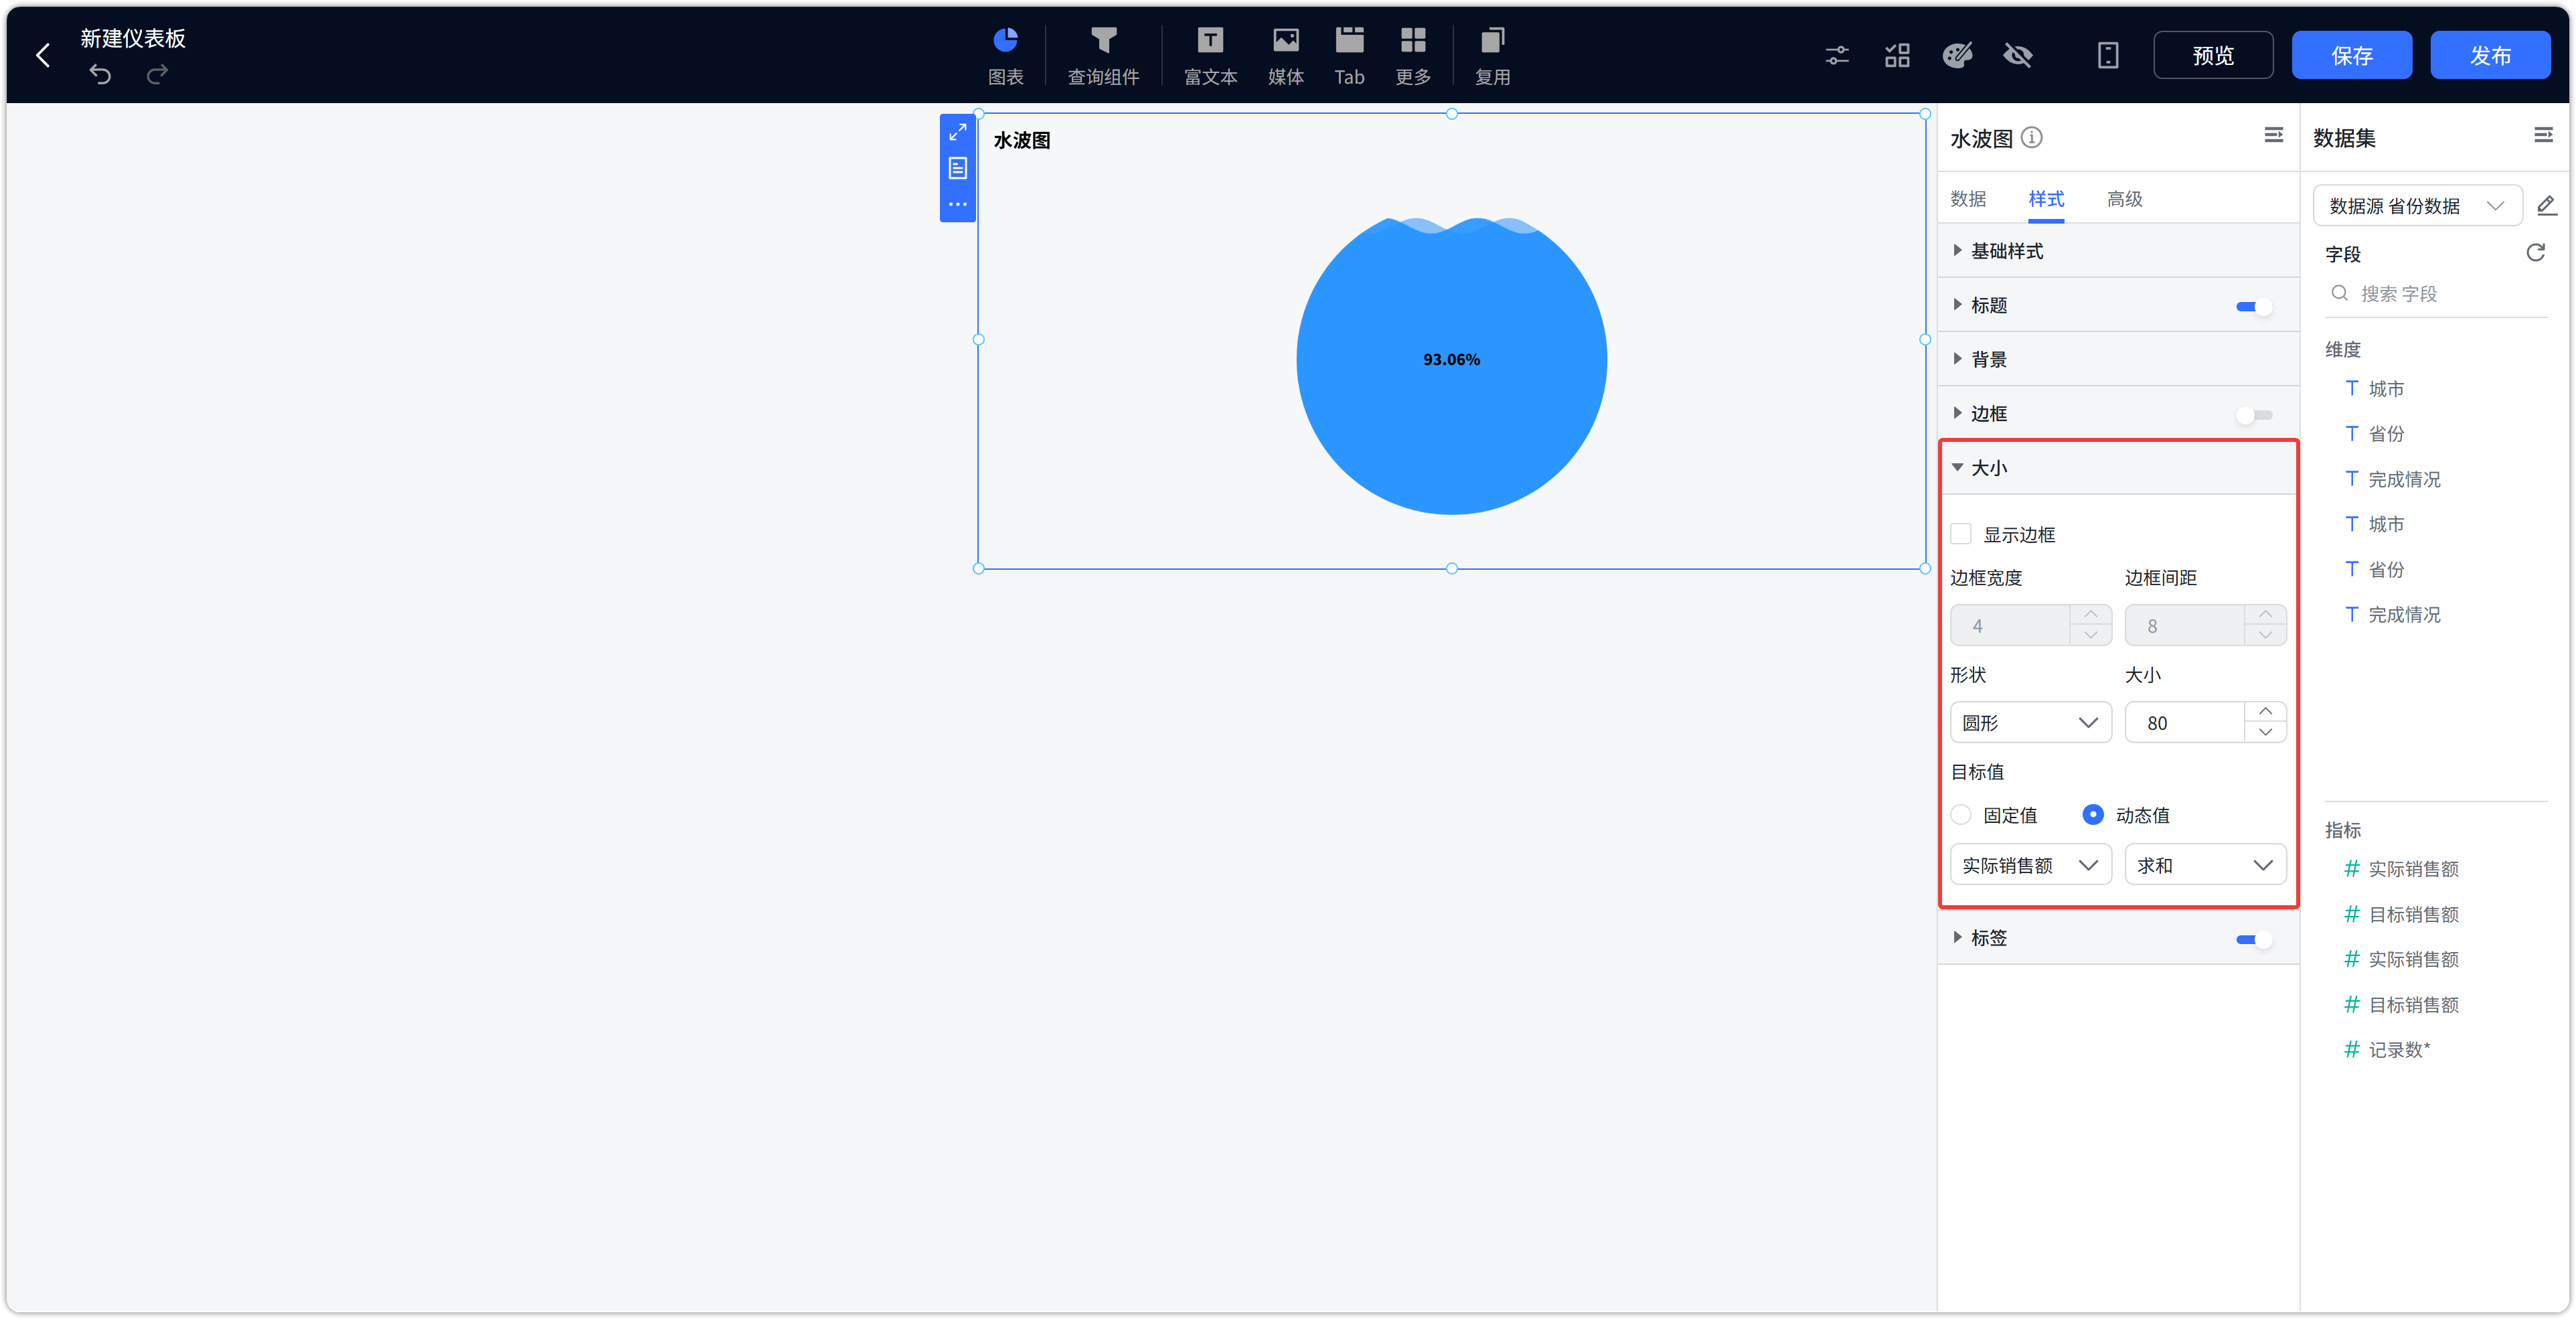Click the chart document note icon
The height and width of the screenshot is (1319, 2576).
point(957,168)
